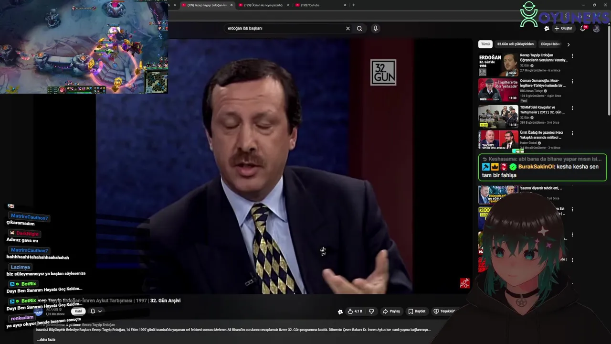Select the 32.Gün adlı yükleyiciden chip

(x=516, y=44)
